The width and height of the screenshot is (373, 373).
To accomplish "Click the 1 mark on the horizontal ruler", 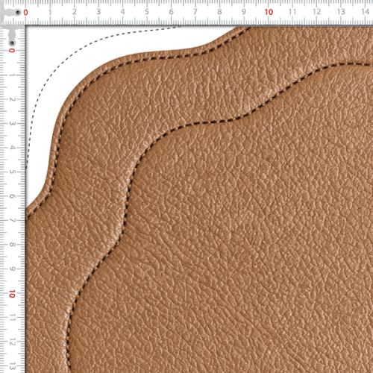I will click(50, 12).
